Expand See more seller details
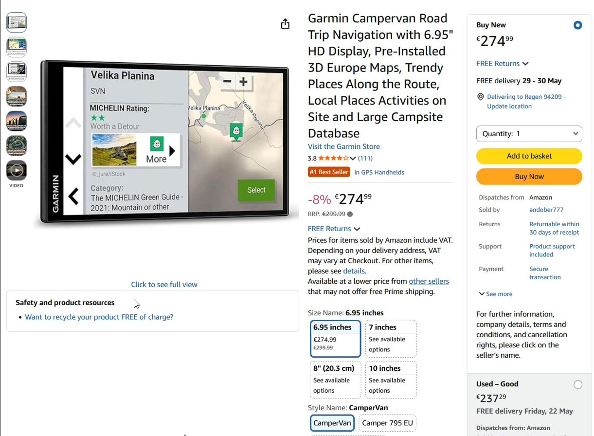This screenshot has width=594, height=436. click(x=495, y=294)
